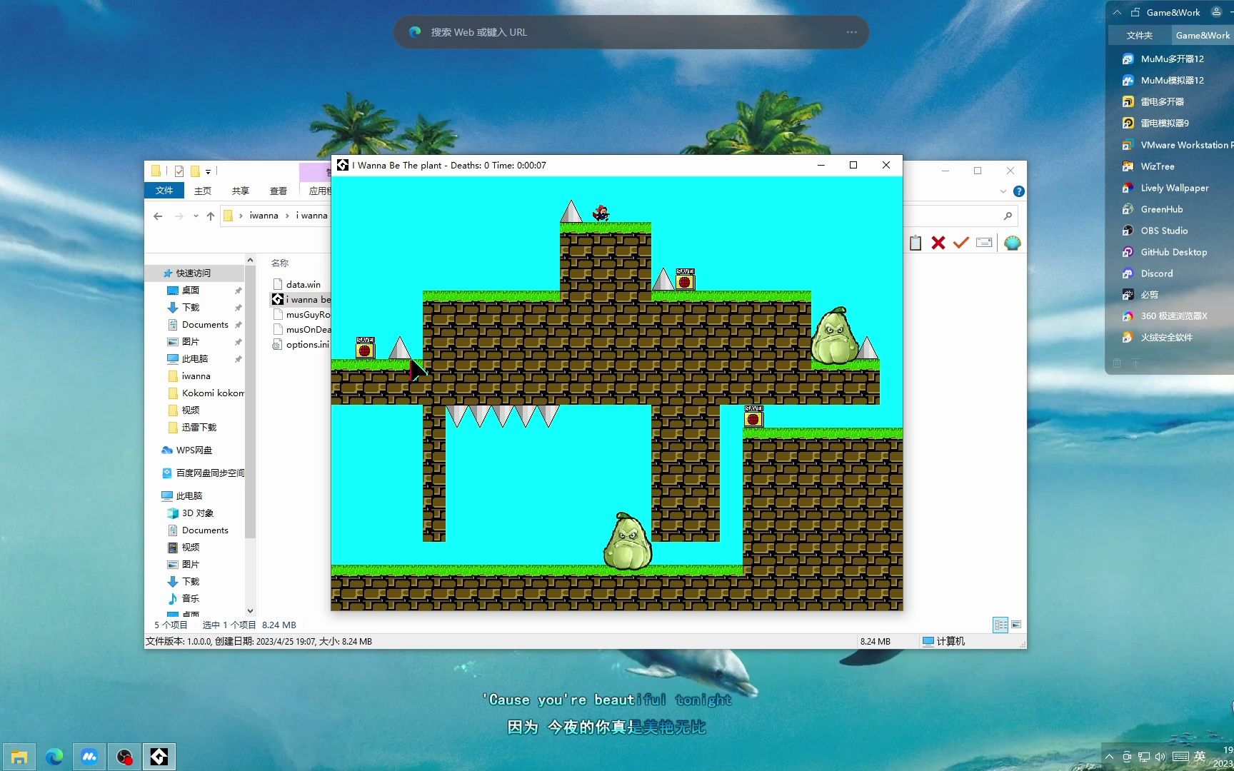Image resolution: width=1234 pixels, height=771 pixels.
Task: Click the breadcrumb arrow before iwanna
Action: (241, 216)
